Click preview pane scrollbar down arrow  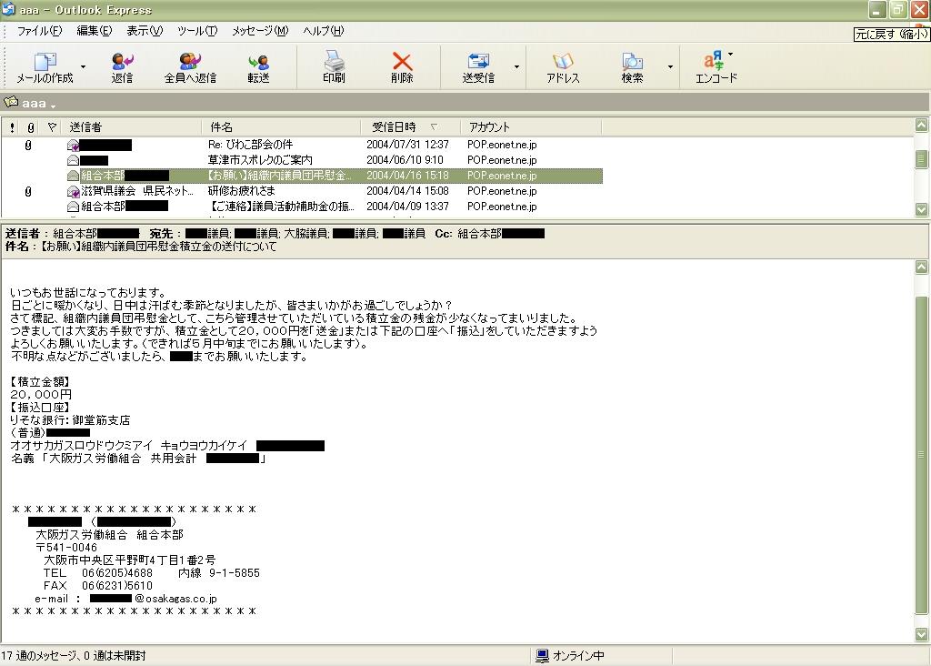point(921,634)
